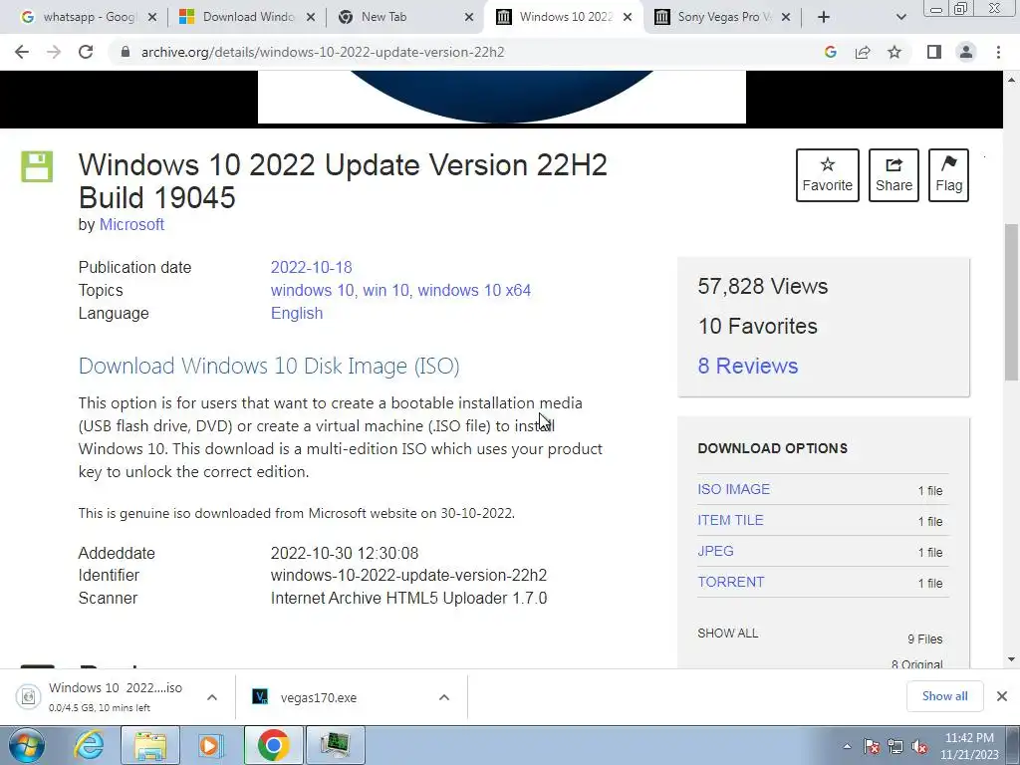
Task: Open the windows 10 x64 topic link
Action: coord(474,290)
